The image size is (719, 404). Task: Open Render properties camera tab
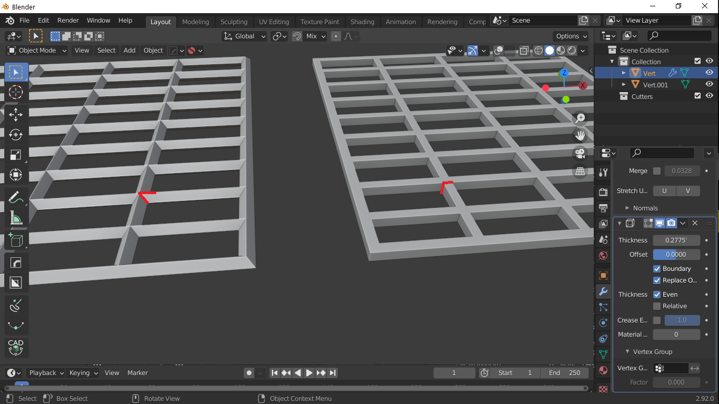[x=603, y=192]
